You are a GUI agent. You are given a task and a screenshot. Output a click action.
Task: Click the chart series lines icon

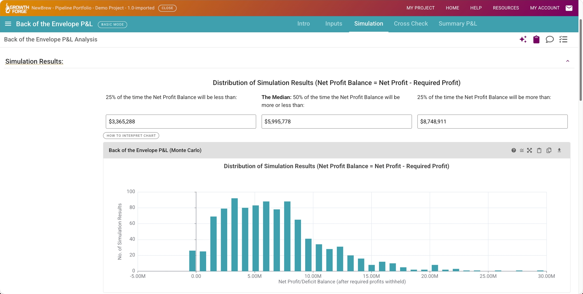click(x=522, y=150)
